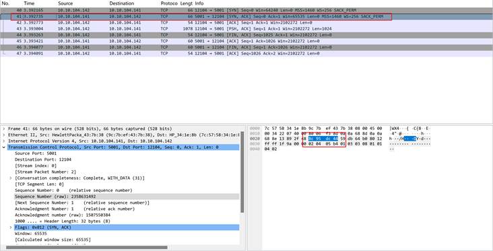Expand the Internet Protocol Version 4 node
Viewport: 493px width, 251px height.
[x=4, y=141]
